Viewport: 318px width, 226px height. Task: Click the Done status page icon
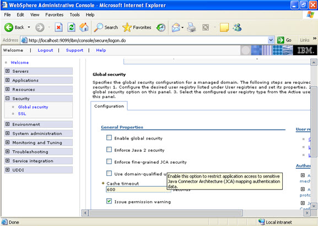click(4, 222)
